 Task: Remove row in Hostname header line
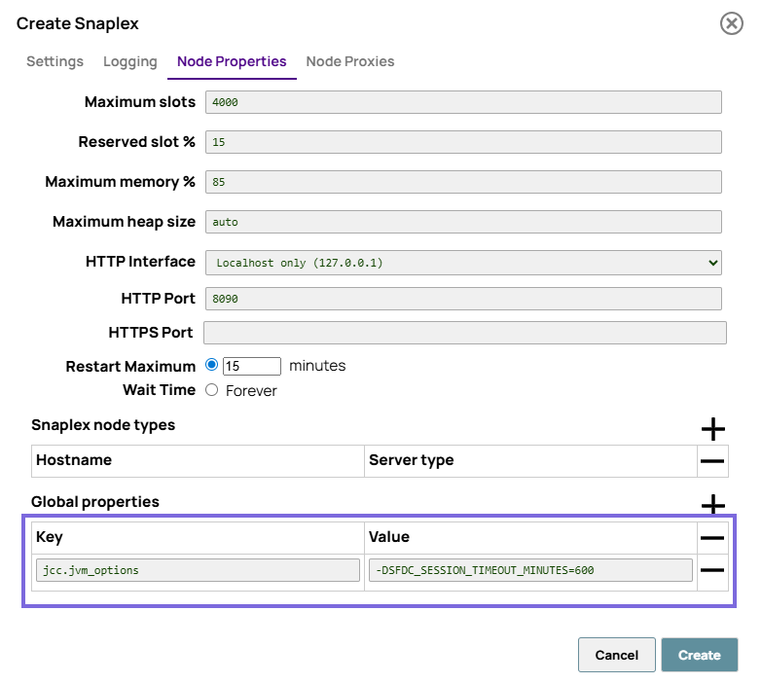(712, 461)
